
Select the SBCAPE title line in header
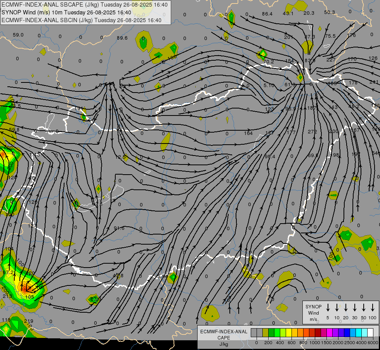click(x=85, y=5)
